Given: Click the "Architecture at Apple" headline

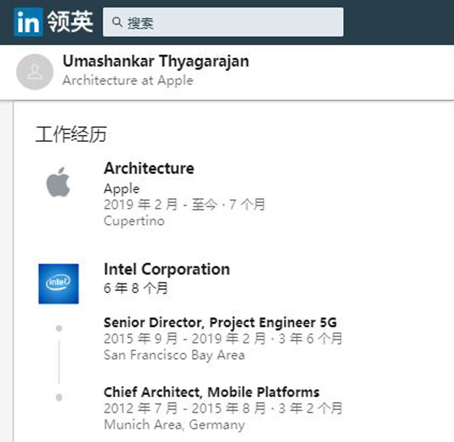Looking at the screenshot, I should tap(128, 80).
